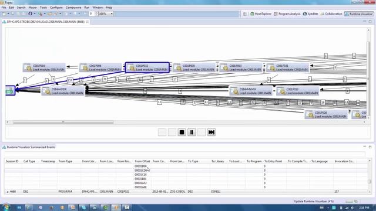
Task: Click the Open Perspective icon
Action: (245, 14)
